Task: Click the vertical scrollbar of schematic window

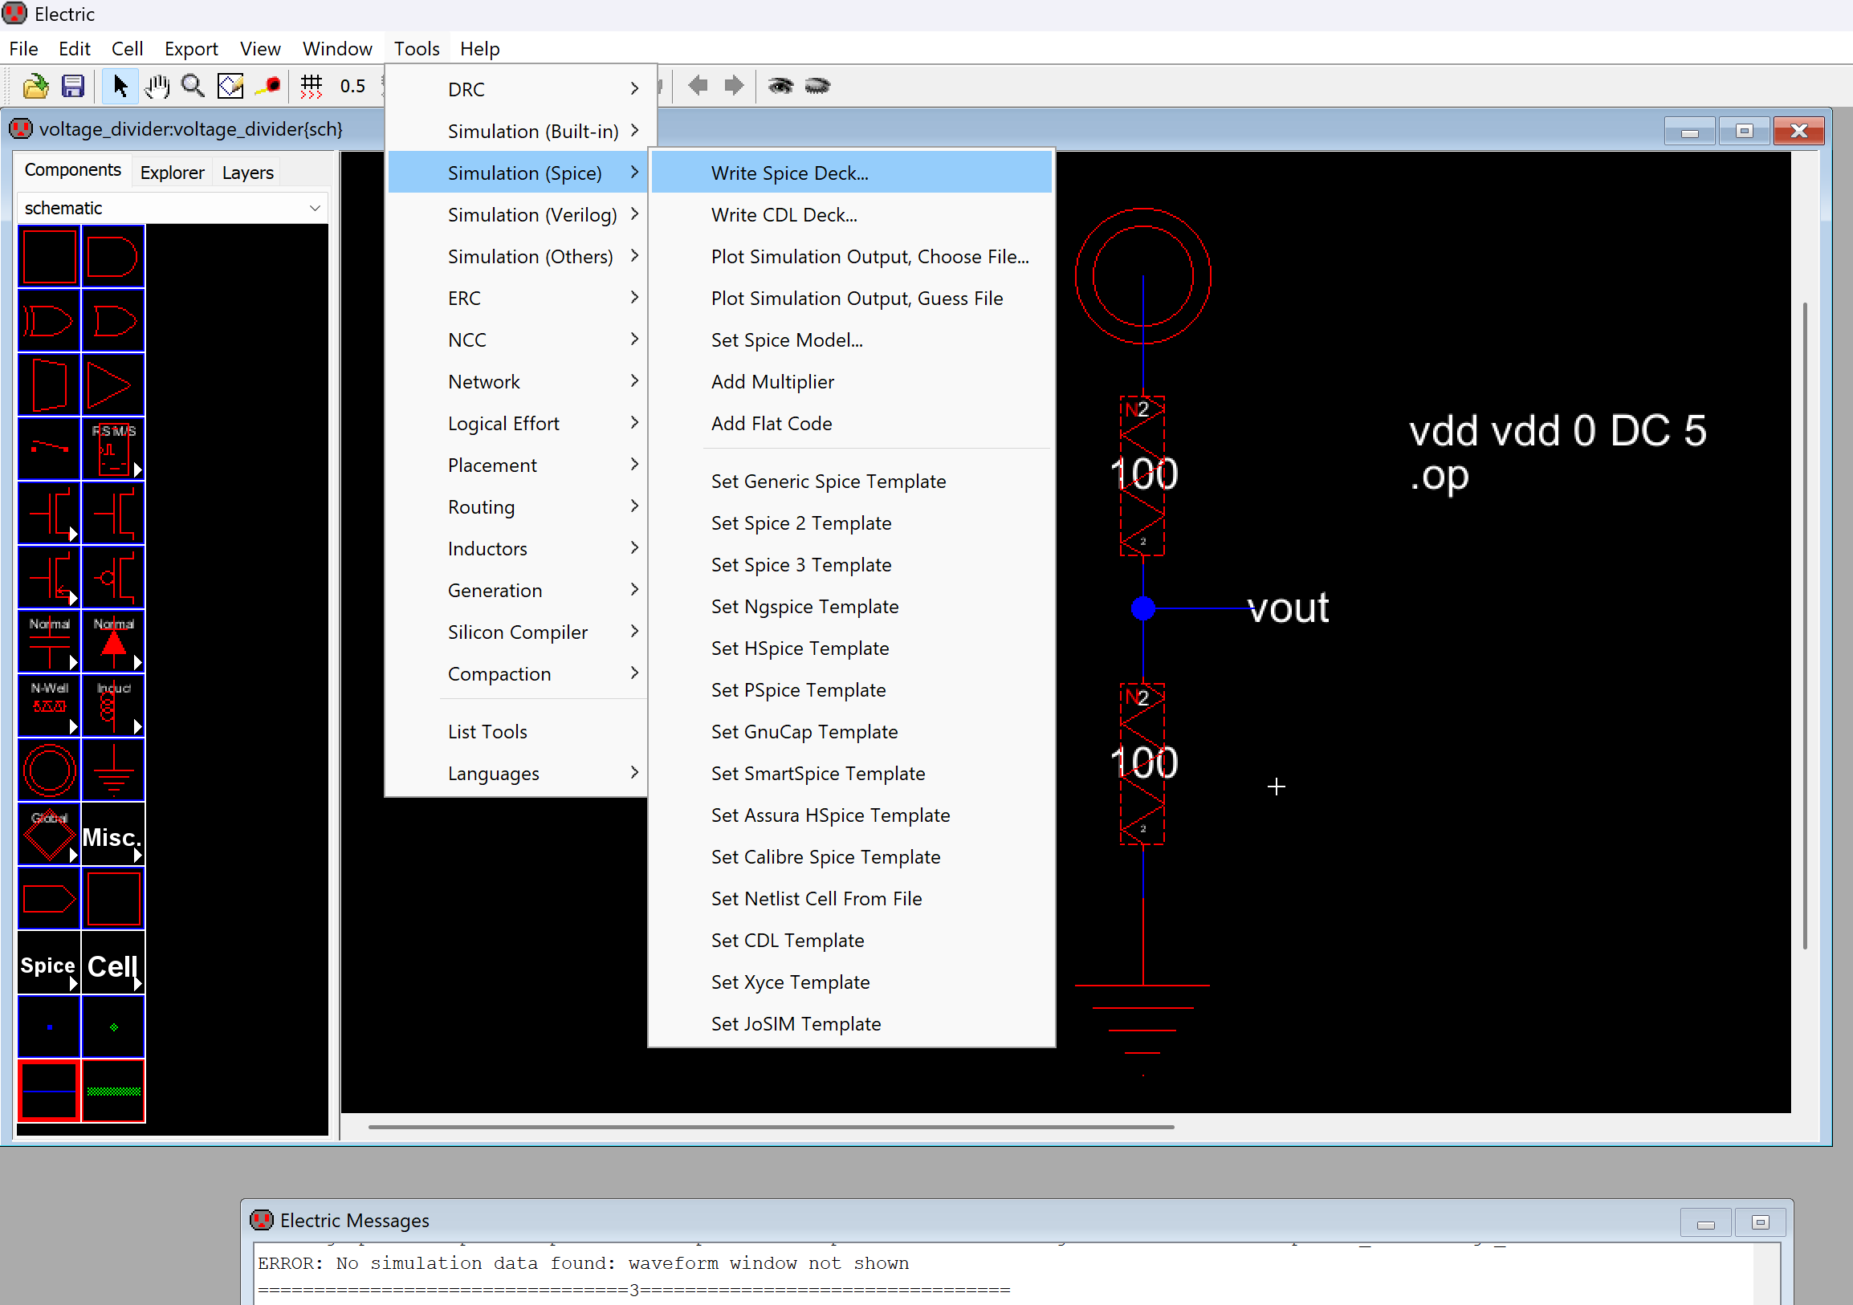Action: tap(1805, 625)
